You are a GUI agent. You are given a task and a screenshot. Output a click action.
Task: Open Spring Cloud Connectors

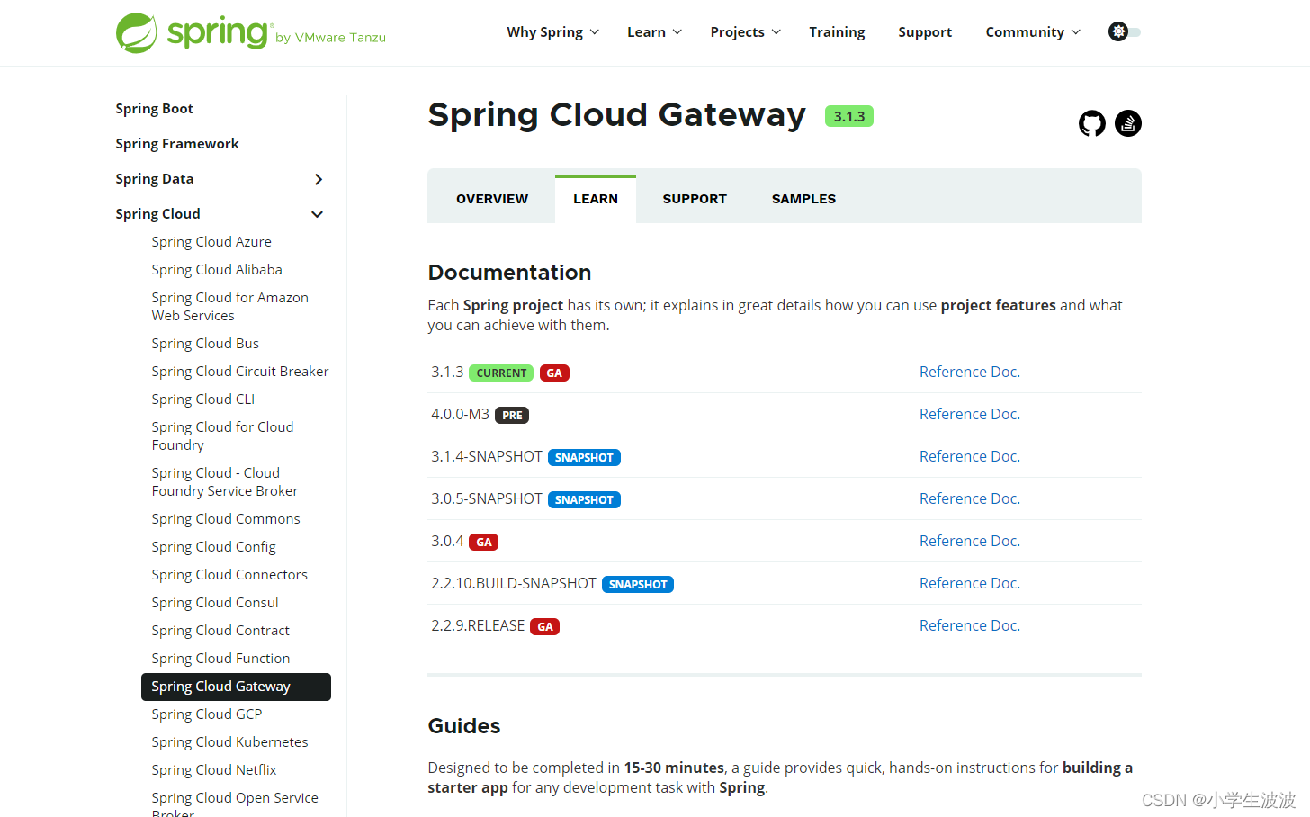click(x=229, y=575)
